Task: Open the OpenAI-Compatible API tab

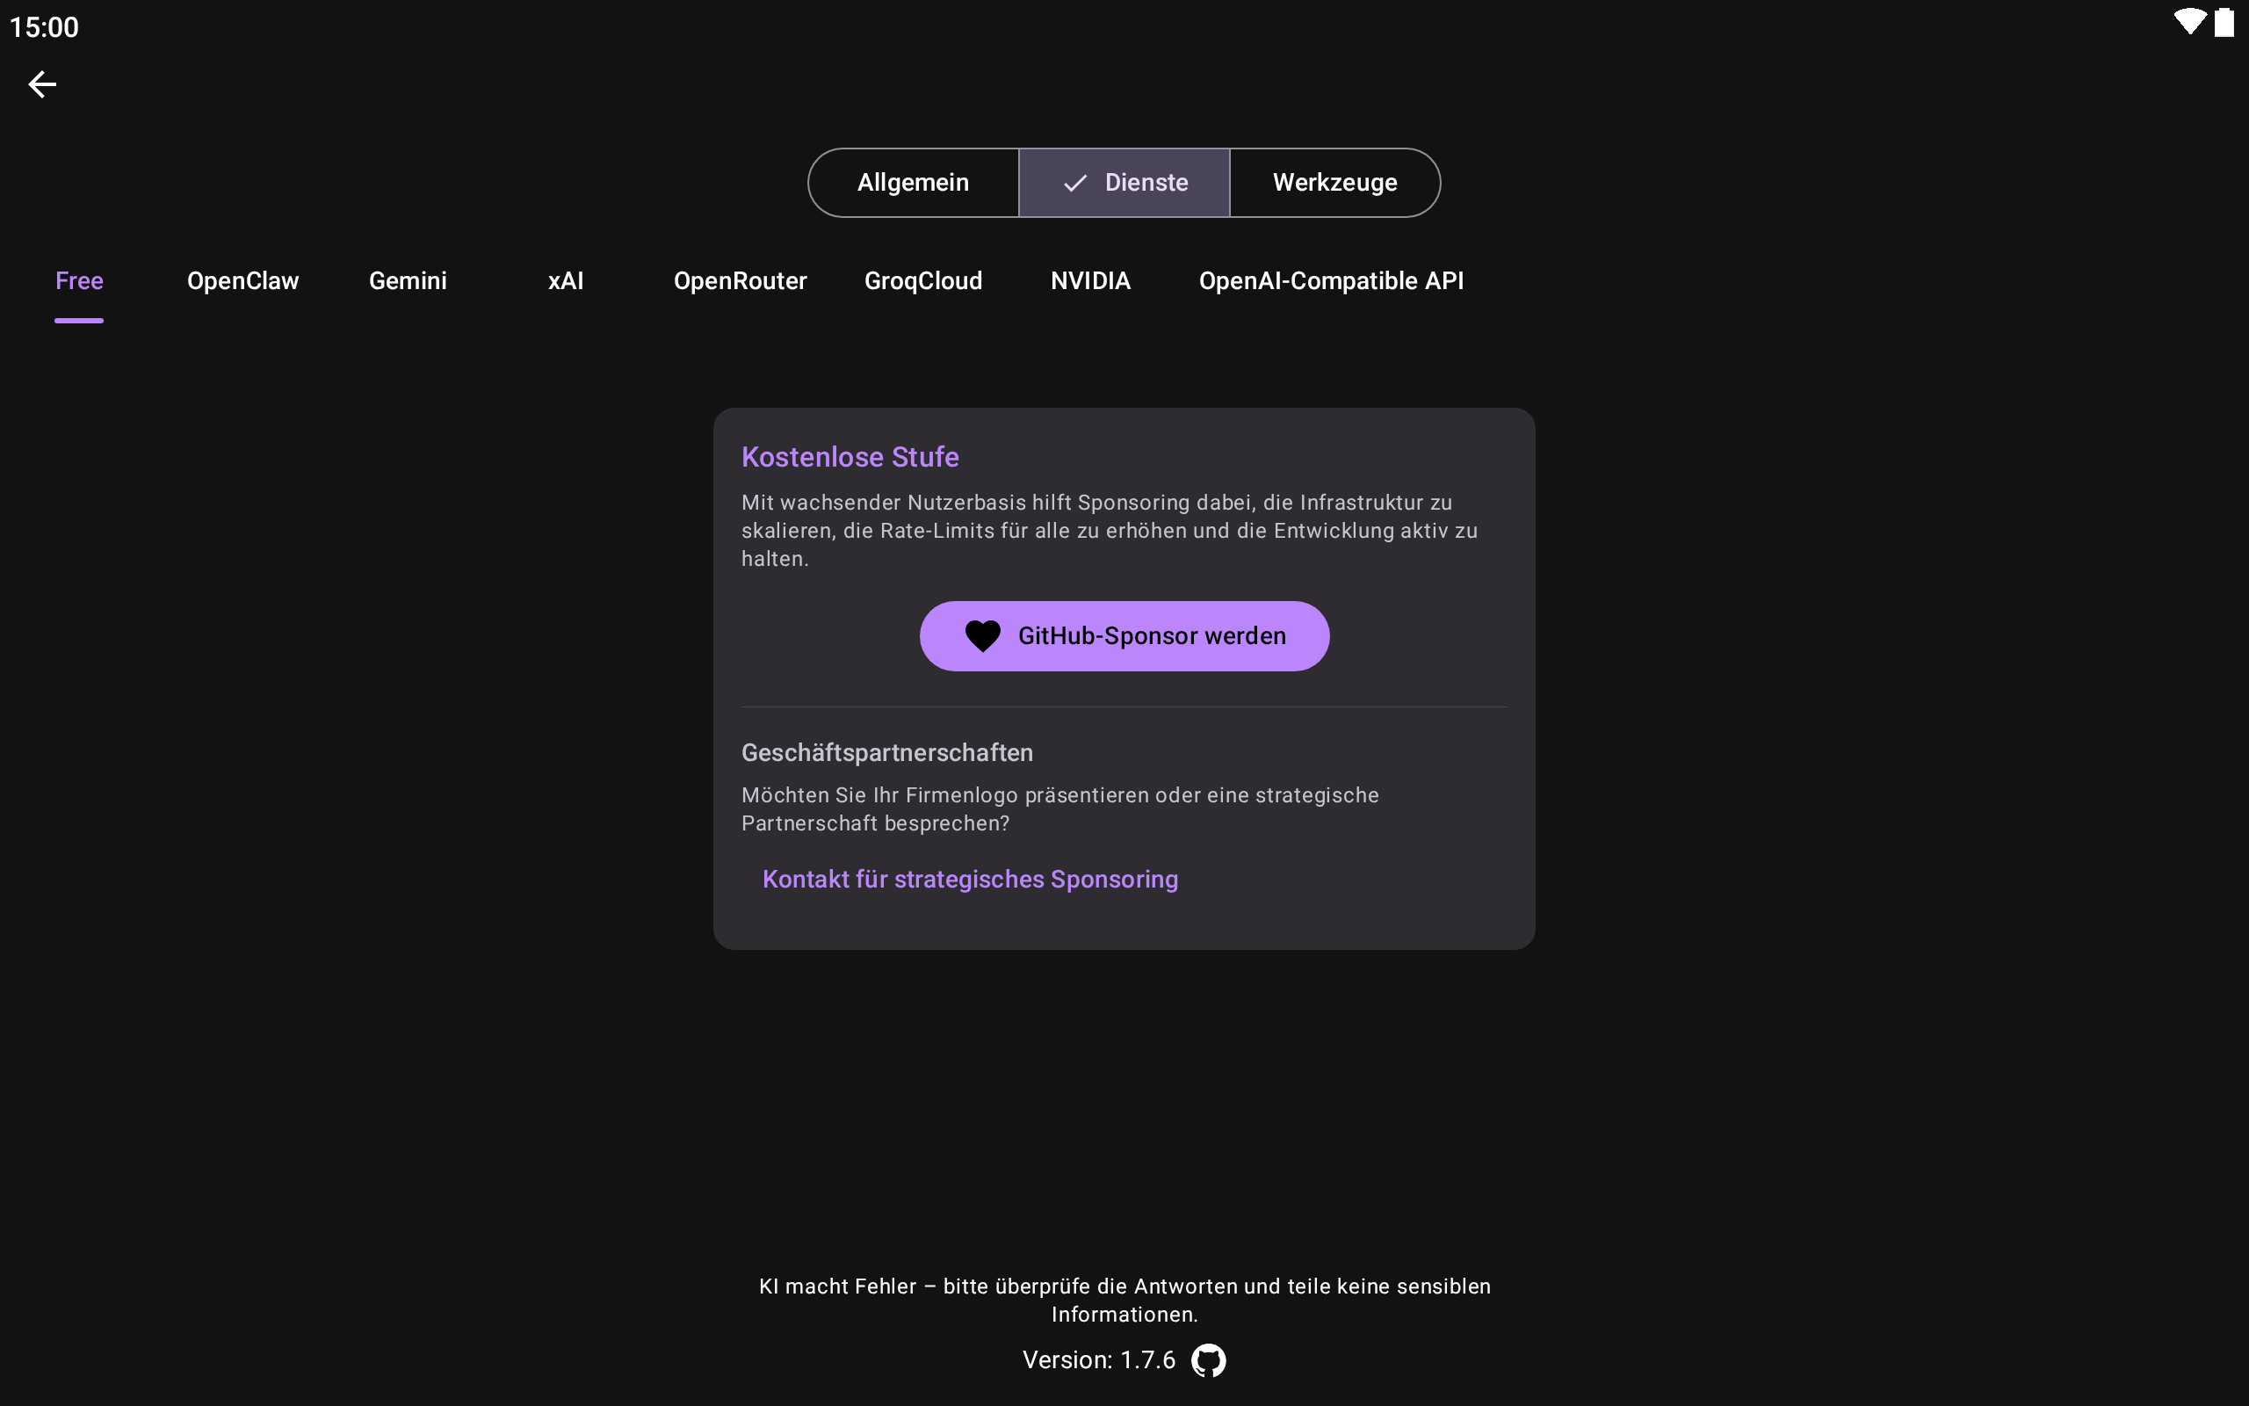Action: 1331,281
